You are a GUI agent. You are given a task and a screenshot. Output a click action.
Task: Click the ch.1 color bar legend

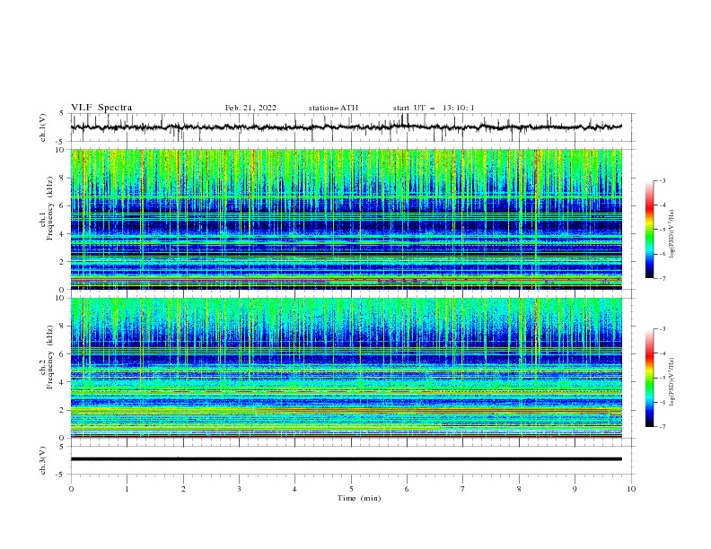650,230
